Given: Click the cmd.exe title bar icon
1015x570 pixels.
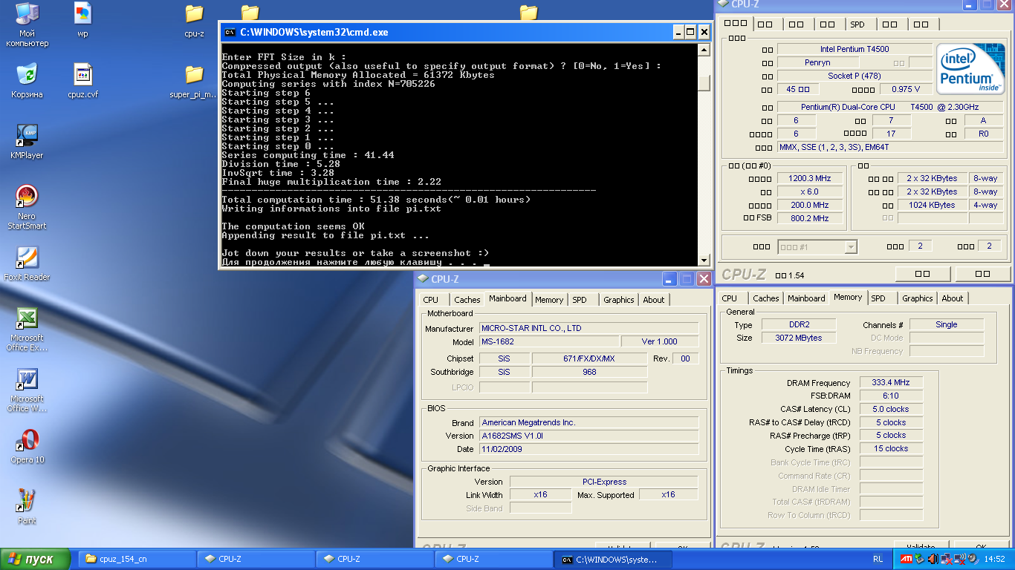Looking at the screenshot, I should pos(230,32).
